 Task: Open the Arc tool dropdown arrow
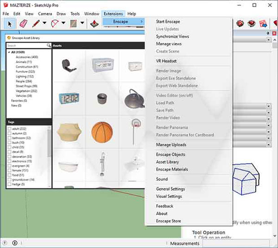tap(63, 23)
